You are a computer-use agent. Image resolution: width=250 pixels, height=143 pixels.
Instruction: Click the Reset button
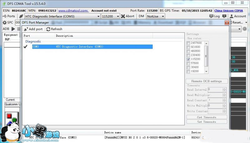(237, 22)
